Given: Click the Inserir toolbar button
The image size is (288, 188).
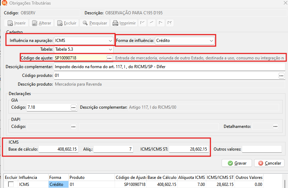Looking at the screenshot, I should point(16,23).
